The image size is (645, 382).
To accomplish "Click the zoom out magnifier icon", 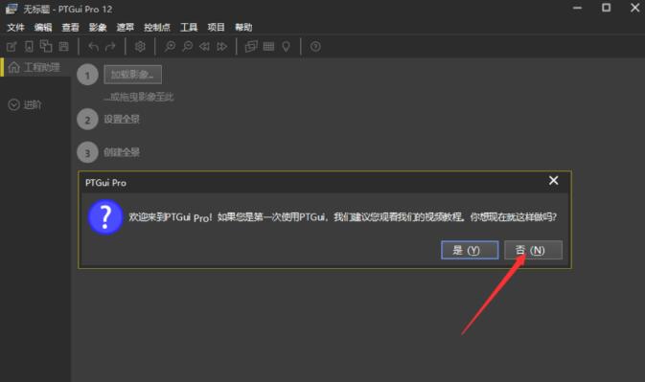I will click(x=187, y=46).
